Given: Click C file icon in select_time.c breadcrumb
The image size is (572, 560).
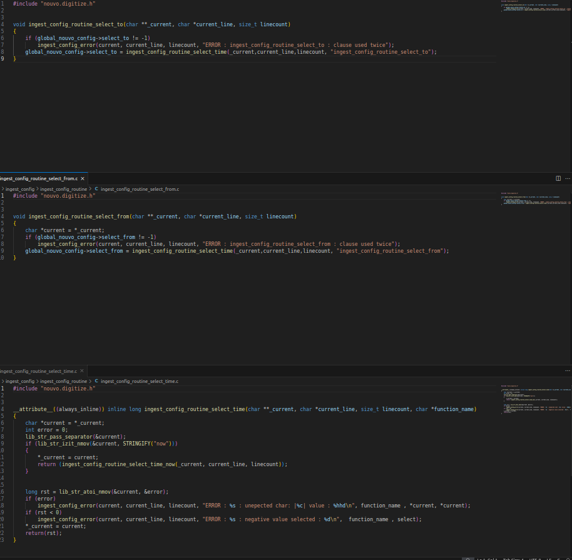Looking at the screenshot, I should (96, 381).
